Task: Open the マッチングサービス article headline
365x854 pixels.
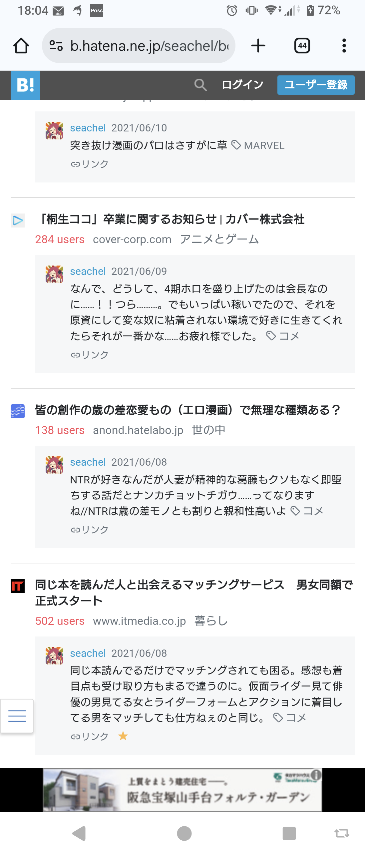Action: pos(194,592)
